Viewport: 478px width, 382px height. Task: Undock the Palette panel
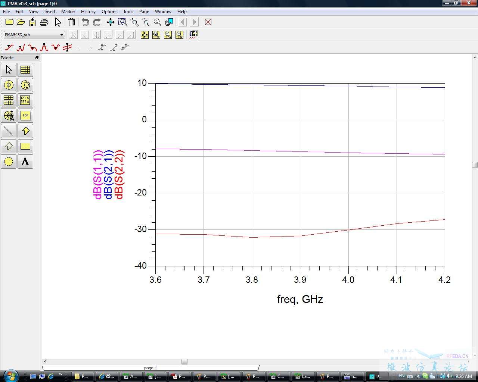pyautogui.click(x=37, y=58)
